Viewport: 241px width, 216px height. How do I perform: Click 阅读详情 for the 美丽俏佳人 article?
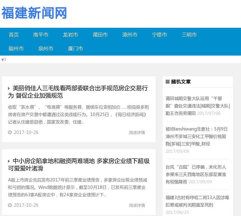point(137,132)
